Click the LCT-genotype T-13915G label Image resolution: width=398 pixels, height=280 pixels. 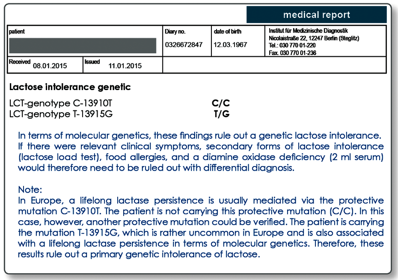[x=61, y=114]
